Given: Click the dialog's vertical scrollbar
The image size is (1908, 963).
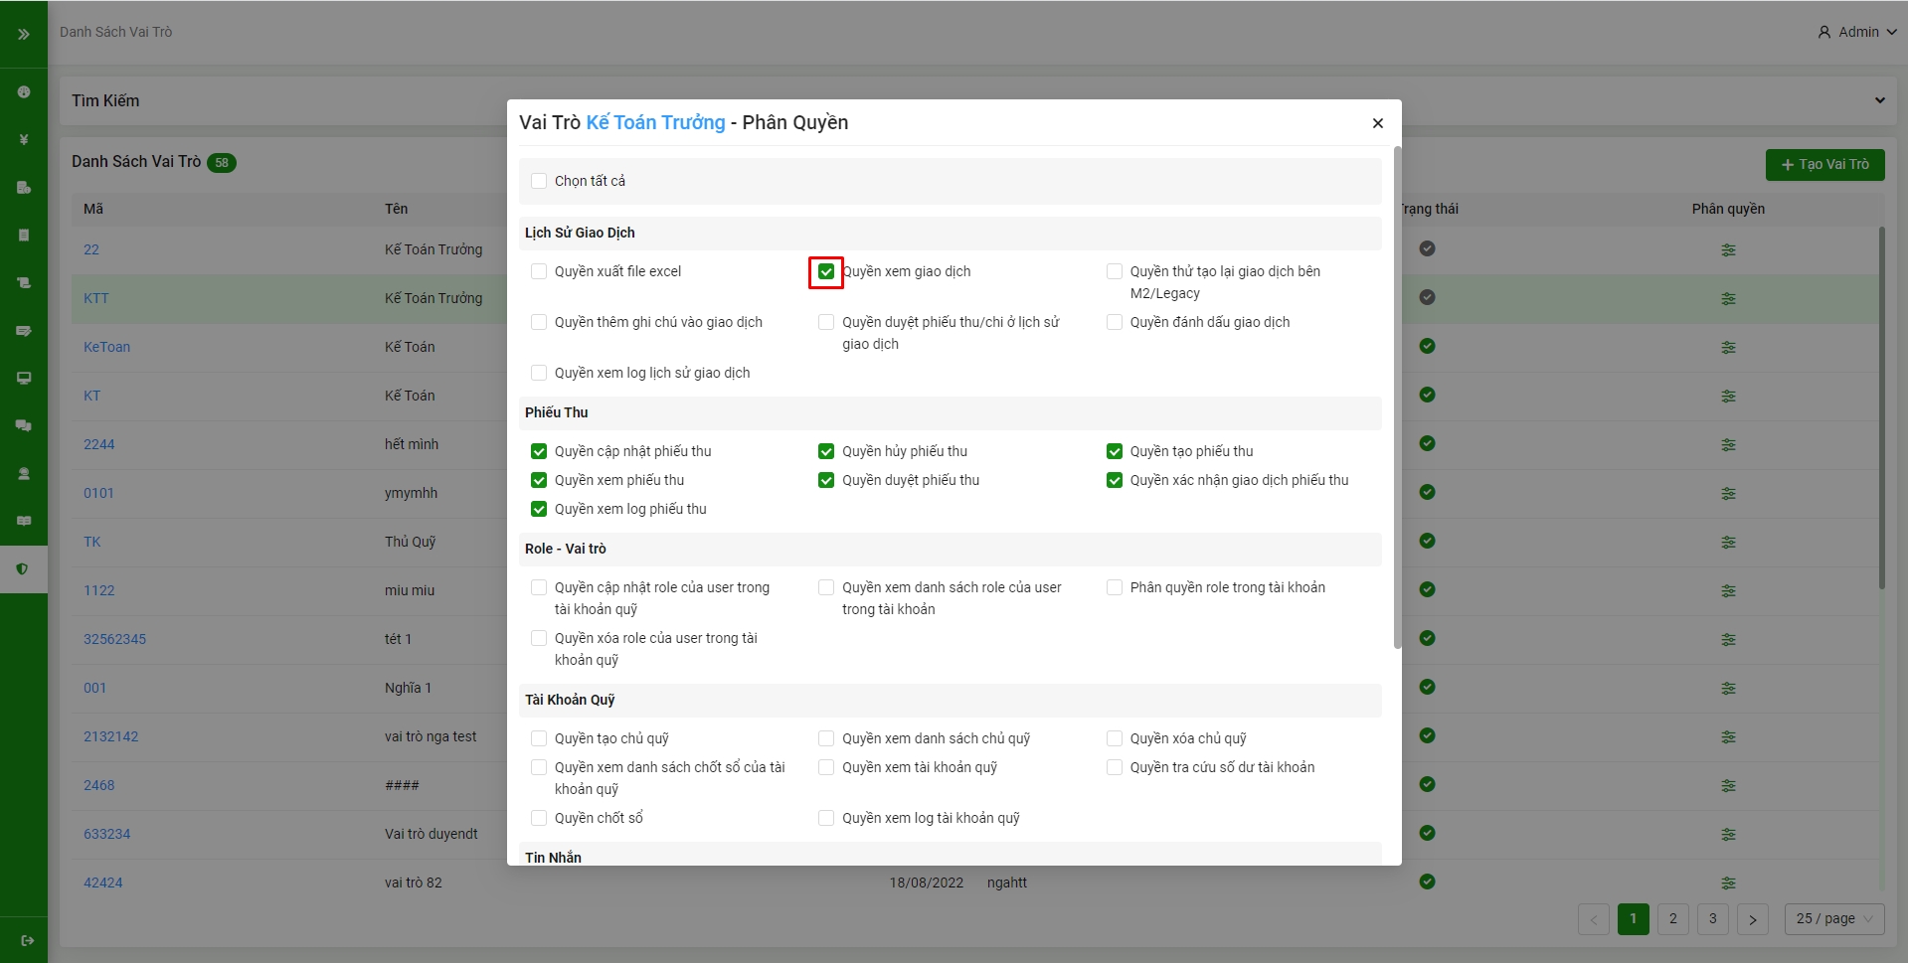Looking at the screenshot, I should click(x=1397, y=398).
